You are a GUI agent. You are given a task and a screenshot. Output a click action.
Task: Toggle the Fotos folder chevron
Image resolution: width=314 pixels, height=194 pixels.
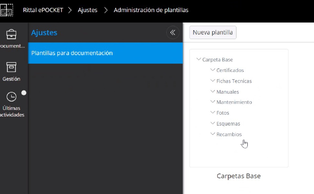(x=213, y=113)
